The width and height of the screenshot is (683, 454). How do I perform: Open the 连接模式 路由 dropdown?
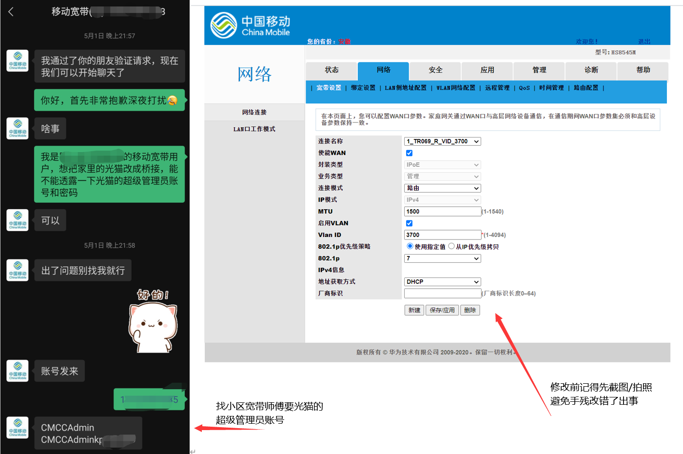(x=443, y=188)
